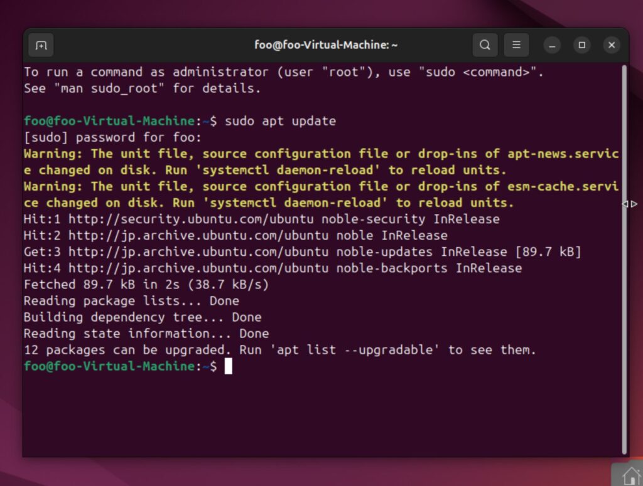Image resolution: width=643 pixels, height=486 pixels.
Task: Click the Home icon at bottom-right corner
Action: click(630, 475)
